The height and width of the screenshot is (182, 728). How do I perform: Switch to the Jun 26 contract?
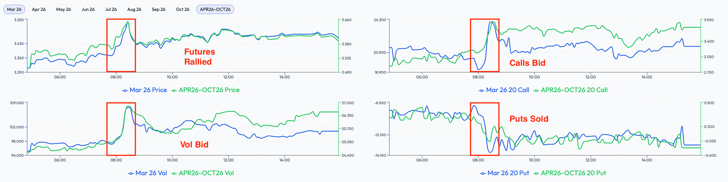coord(88,9)
